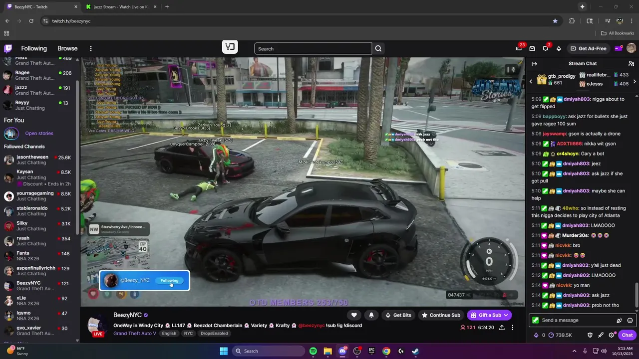Open the Prime loot crown icon with badge 23
Image resolution: width=639 pixels, height=359 pixels.
click(x=519, y=48)
